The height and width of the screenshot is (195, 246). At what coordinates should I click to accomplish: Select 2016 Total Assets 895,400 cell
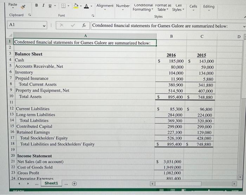pyautogui.click(x=170, y=97)
